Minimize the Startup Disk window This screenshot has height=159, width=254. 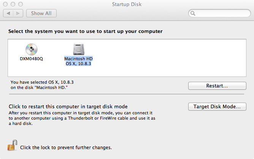(x=13, y=4)
